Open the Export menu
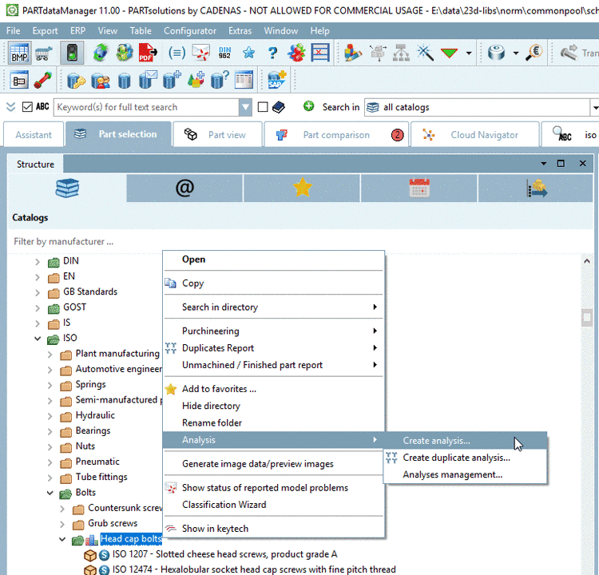599x575 pixels. [45, 30]
